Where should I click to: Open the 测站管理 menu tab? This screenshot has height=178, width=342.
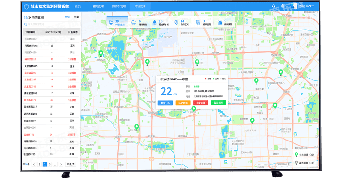98,6
